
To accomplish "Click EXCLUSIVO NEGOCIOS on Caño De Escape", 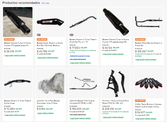I will pyautogui.click(x=78, y=115).
